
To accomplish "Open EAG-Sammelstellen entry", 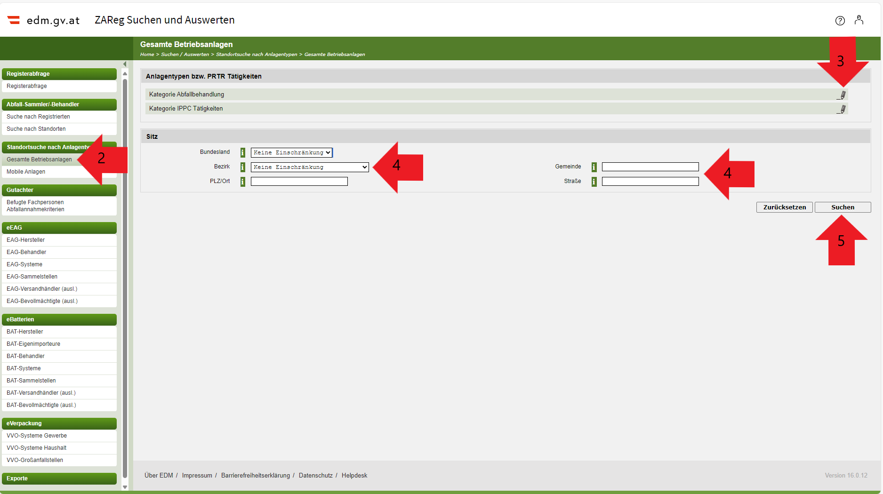I will (x=59, y=277).
